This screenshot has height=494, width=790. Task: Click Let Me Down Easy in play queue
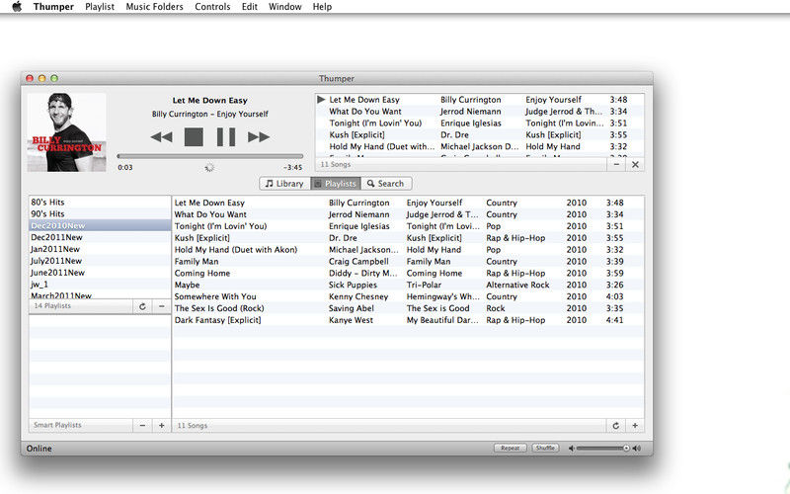tap(364, 100)
